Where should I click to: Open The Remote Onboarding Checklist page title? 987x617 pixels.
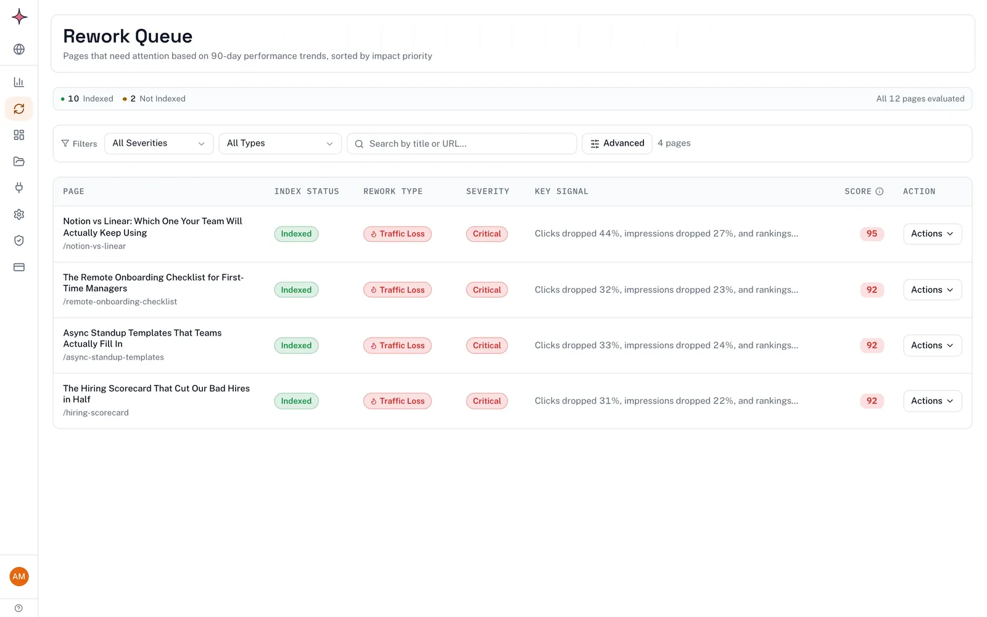154,283
